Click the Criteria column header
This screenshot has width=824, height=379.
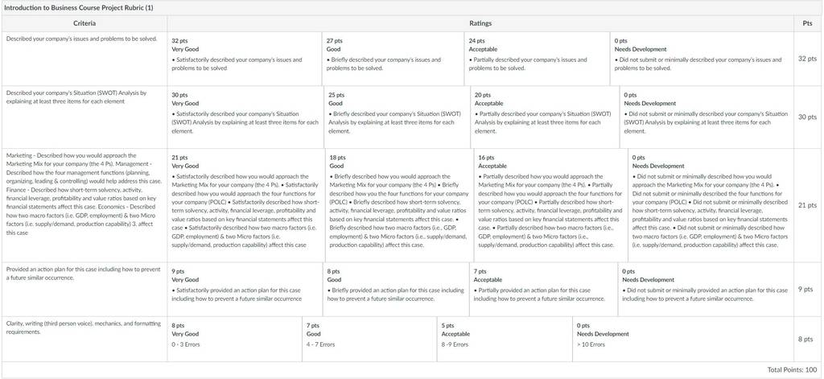pos(84,23)
